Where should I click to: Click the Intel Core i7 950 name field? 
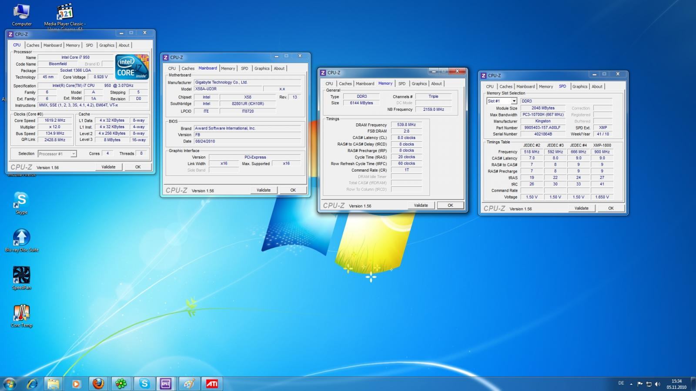pos(75,57)
